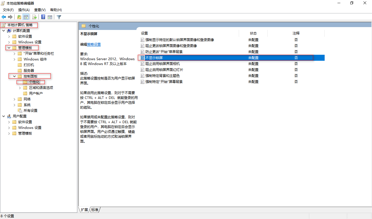The height and width of the screenshot is (219, 372).
Task: Select the 强制特定背景和主题色 policy row
Action: [232, 76]
